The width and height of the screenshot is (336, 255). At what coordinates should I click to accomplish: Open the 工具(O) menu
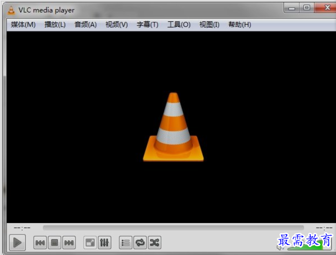179,24
